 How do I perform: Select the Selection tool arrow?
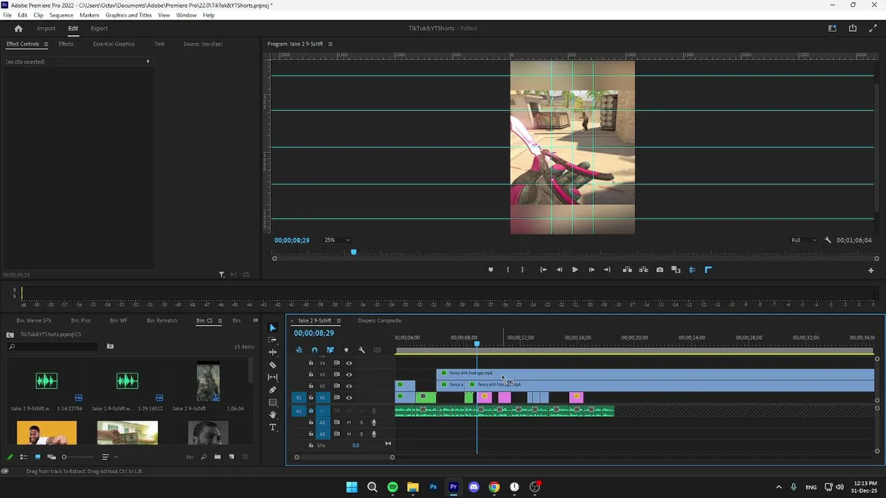point(273,328)
